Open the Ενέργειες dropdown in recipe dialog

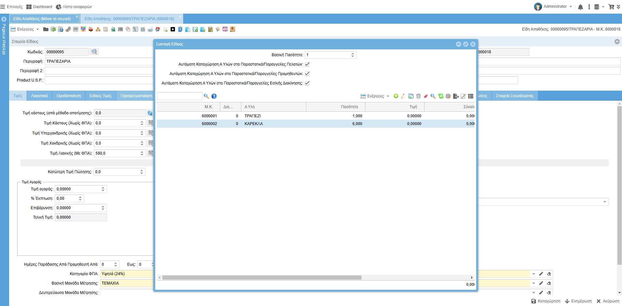pos(375,96)
